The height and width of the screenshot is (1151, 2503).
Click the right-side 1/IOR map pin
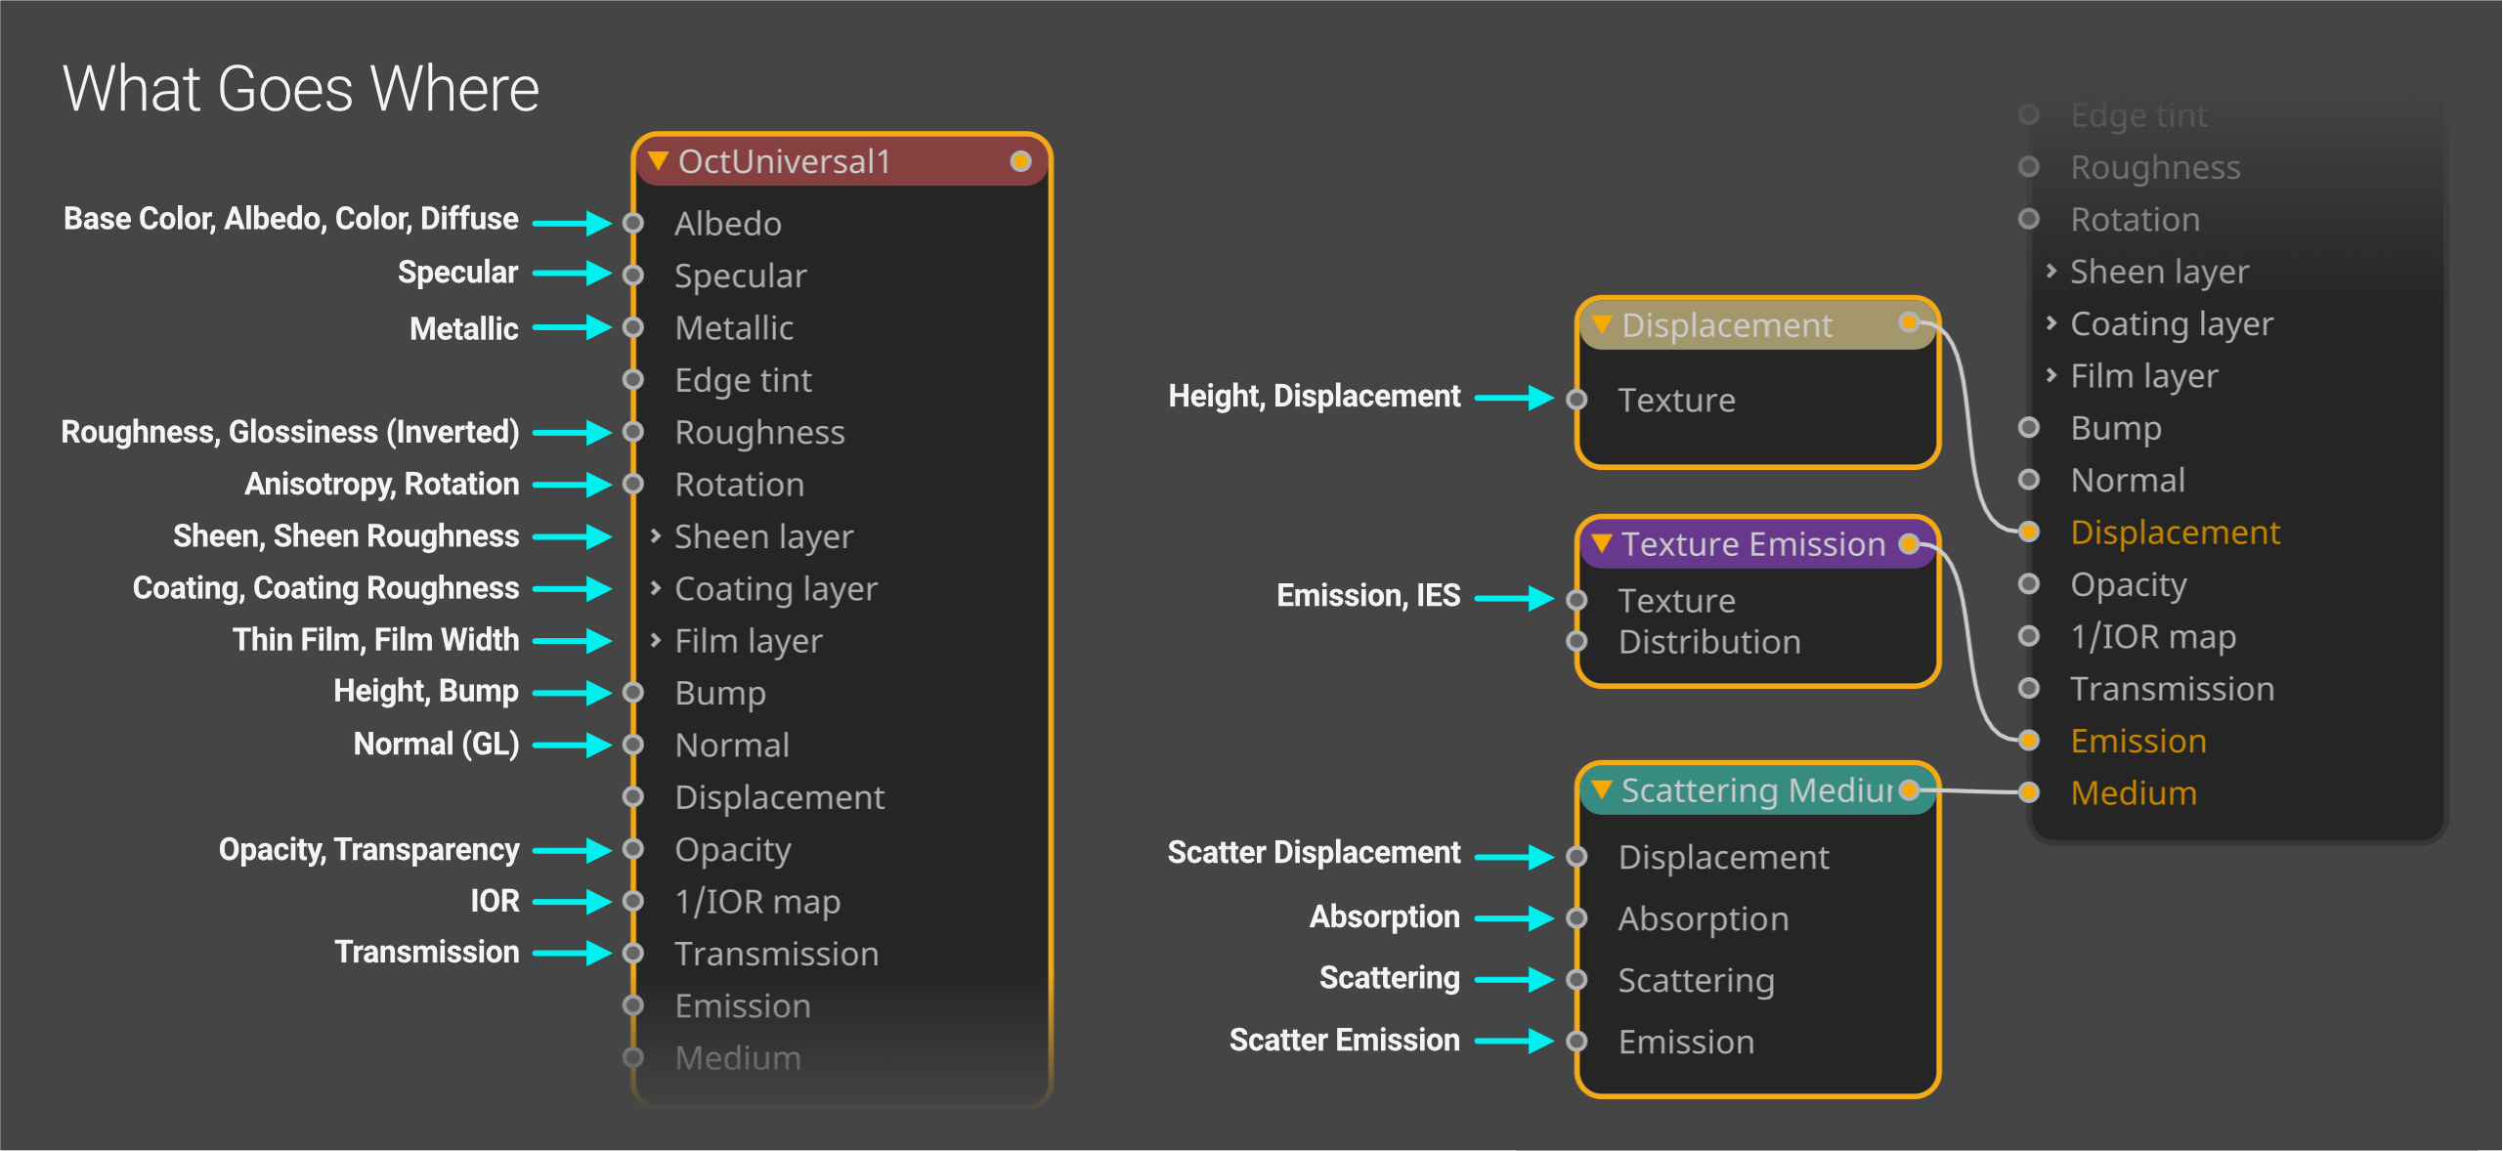pos(2029,636)
